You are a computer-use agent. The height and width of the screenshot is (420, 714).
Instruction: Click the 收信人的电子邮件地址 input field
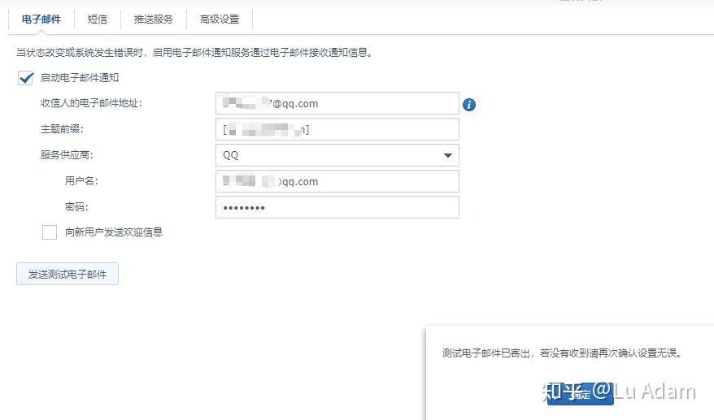coord(337,103)
